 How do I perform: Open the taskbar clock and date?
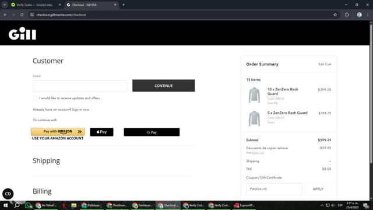pos(352,205)
